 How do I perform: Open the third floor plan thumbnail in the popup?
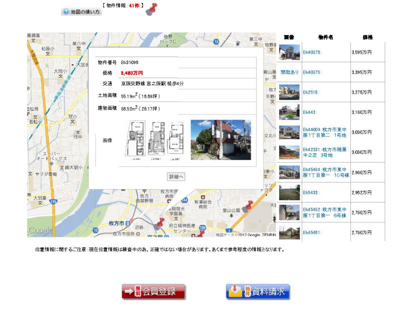pos(175,141)
